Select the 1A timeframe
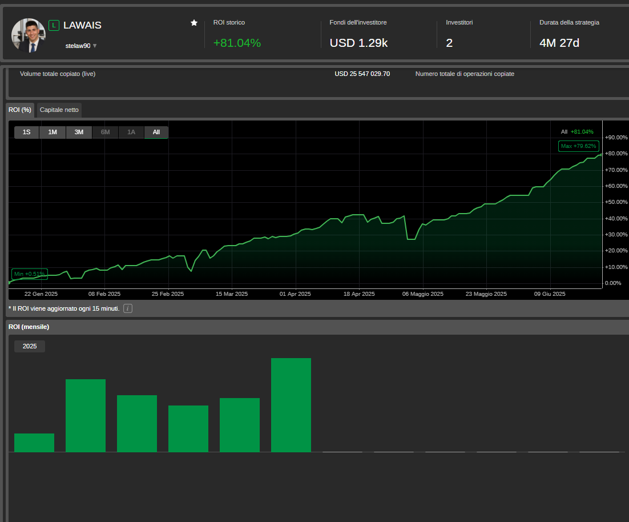This screenshot has height=522, width=629. [x=131, y=132]
